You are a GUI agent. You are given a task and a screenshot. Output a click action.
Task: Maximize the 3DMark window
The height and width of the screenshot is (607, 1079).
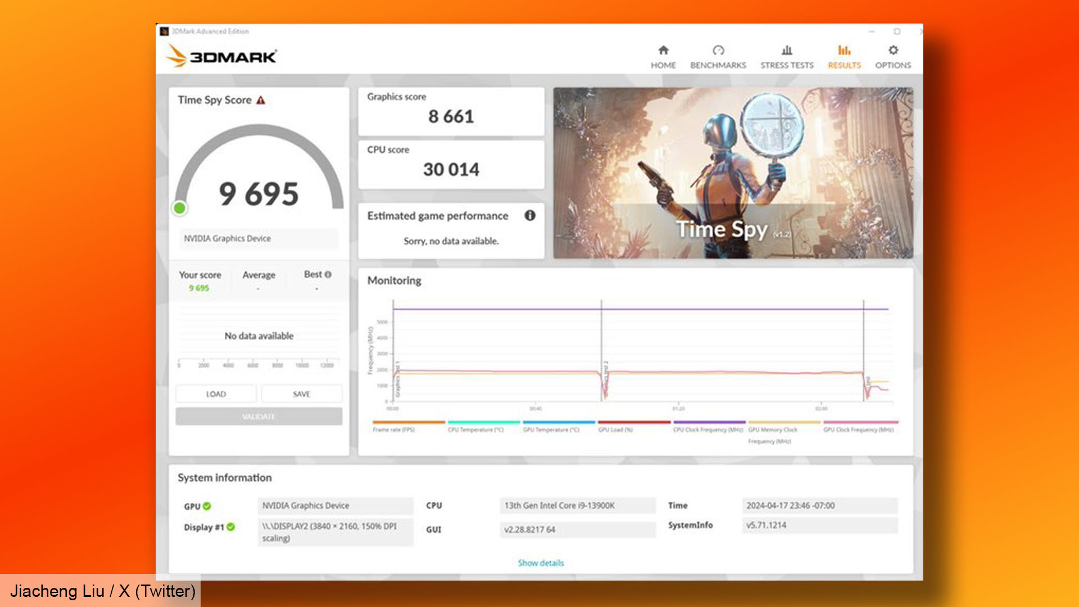point(897,31)
